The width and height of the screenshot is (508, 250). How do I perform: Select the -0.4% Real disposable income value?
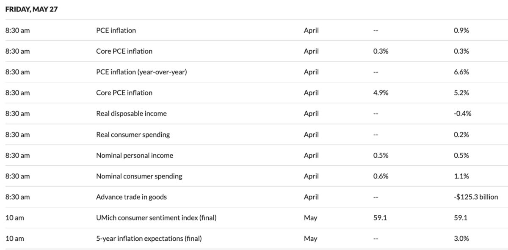(462, 113)
